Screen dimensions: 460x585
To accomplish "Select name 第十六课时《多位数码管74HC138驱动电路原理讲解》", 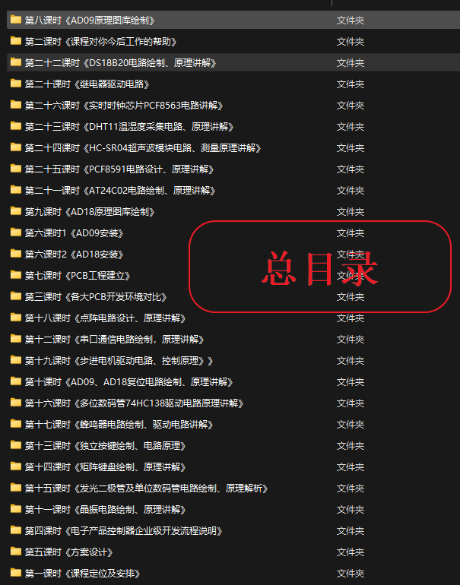I will (x=135, y=403).
